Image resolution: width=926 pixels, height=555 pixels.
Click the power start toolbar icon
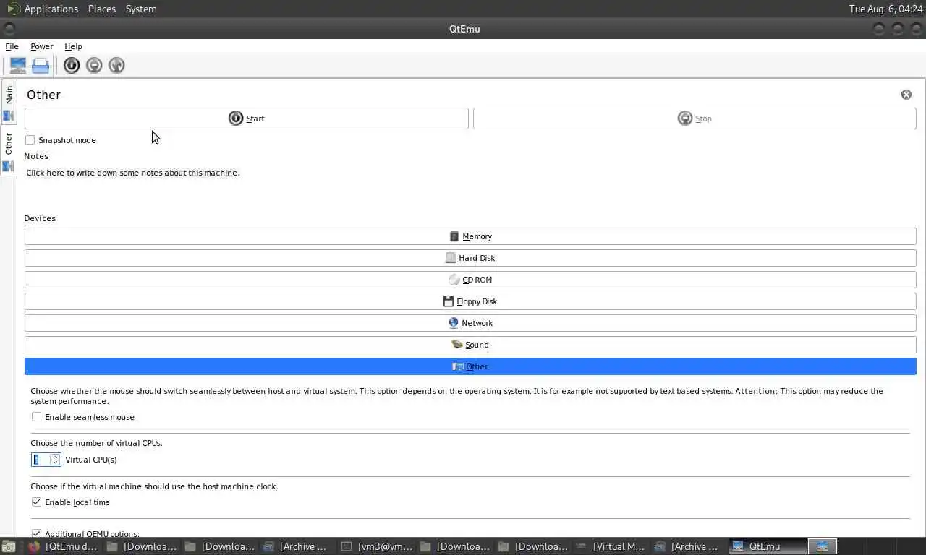point(72,66)
